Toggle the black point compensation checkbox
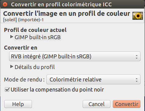Image resolution: width=145 pixels, height=111 pixels. click(x=7, y=90)
